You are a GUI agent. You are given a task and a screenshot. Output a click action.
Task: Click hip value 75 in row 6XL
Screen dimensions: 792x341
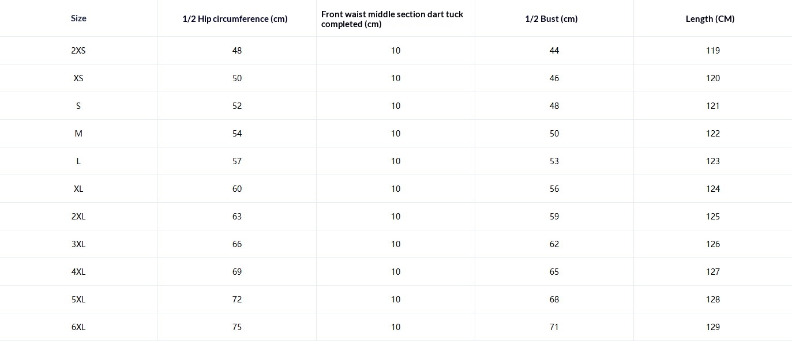237,327
